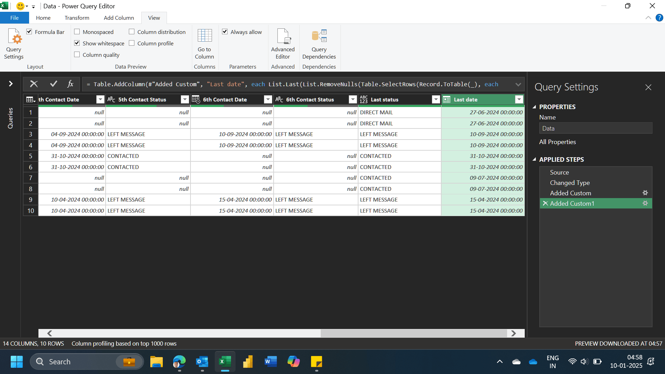This screenshot has width=665, height=374.
Task: Open Added Custom1 step gear settings
Action: click(x=645, y=203)
